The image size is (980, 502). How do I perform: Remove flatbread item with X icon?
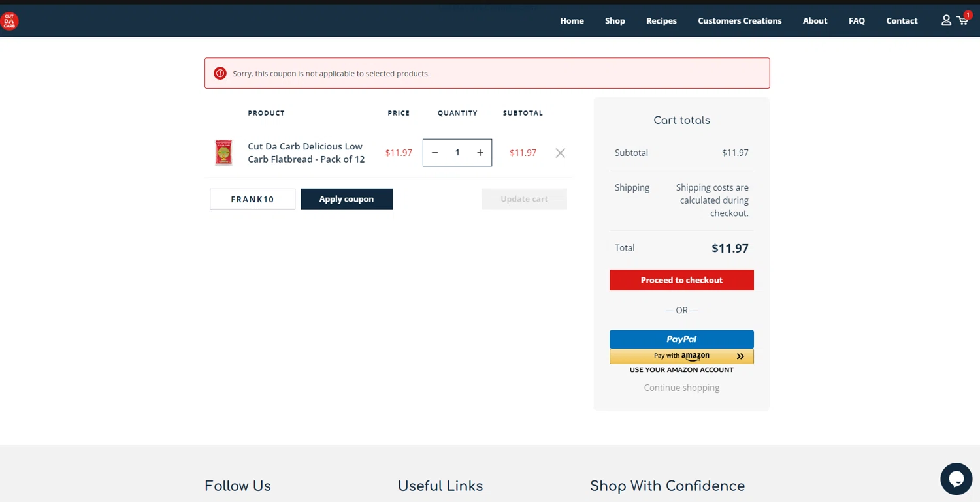point(561,153)
